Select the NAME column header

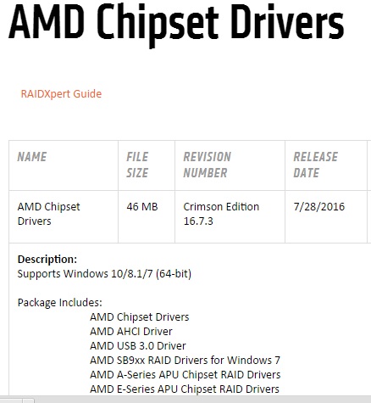tap(32, 157)
